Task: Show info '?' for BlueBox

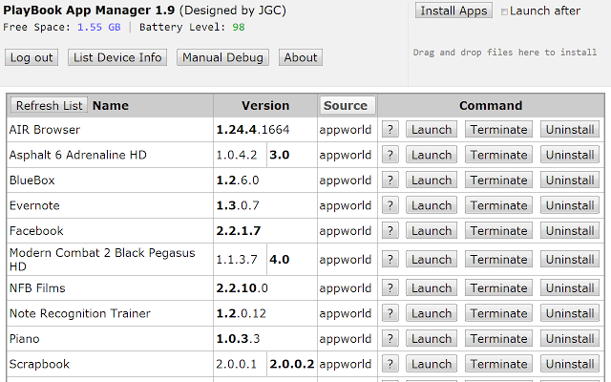Action: coord(390,180)
